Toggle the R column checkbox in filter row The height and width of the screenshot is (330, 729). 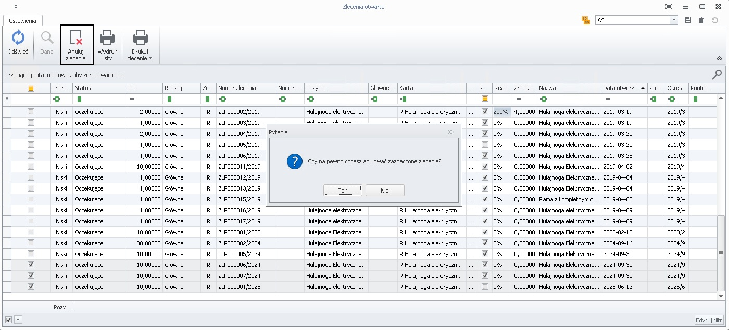[485, 99]
